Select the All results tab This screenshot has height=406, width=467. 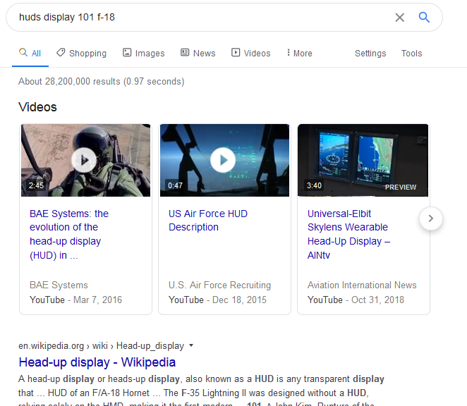pyautogui.click(x=30, y=53)
